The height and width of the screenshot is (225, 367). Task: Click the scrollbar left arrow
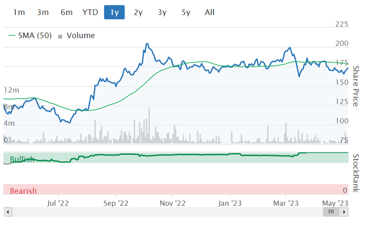[8, 212]
